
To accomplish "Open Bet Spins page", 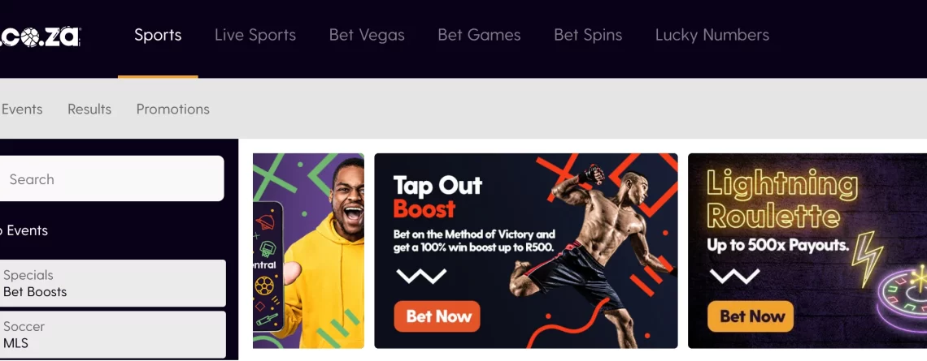I will click(588, 36).
